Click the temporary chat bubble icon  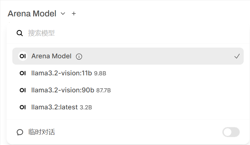pos(20,132)
